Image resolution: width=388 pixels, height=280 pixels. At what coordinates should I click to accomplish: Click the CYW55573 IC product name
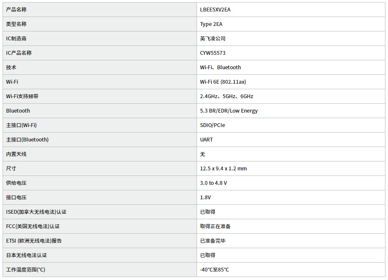pyautogui.click(x=213, y=53)
